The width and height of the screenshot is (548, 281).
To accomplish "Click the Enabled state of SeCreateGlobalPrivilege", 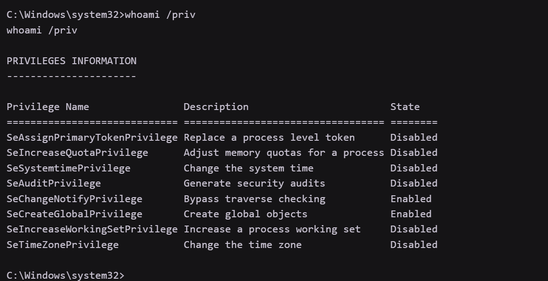I will [x=411, y=214].
